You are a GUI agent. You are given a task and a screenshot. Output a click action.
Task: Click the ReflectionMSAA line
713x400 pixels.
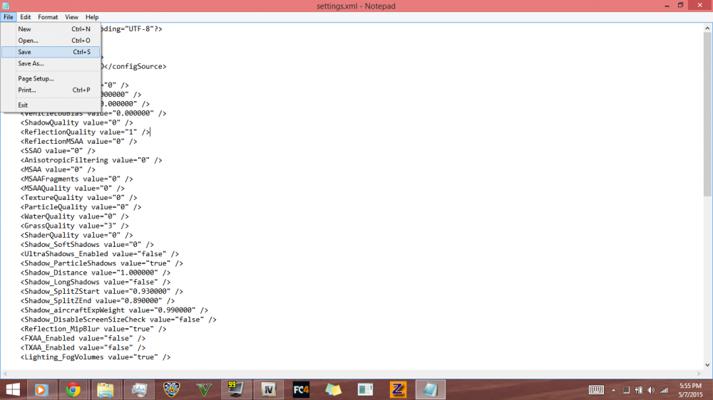pyautogui.click(x=78, y=141)
